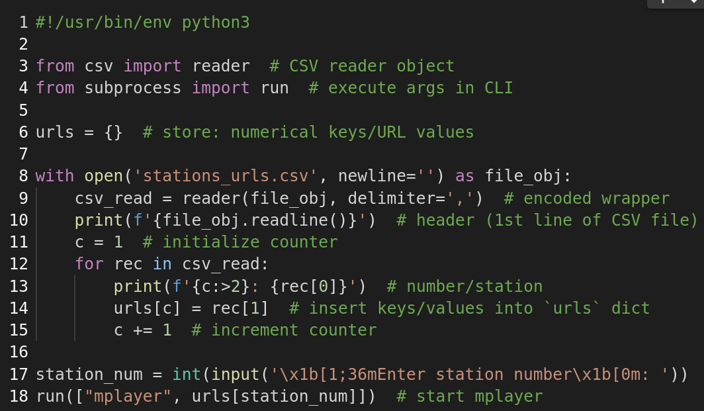The height and width of the screenshot is (411, 704).
Task: Click gutter line number 5
Action: pyautogui.click(x=23, y=111)
